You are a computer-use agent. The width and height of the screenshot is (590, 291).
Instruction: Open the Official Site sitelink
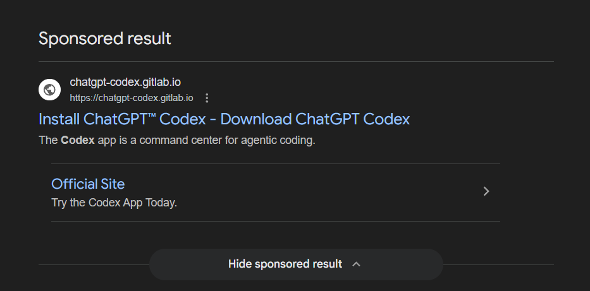click(x=88, y=184)
